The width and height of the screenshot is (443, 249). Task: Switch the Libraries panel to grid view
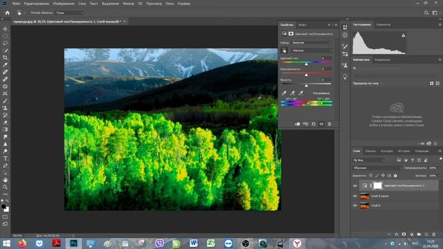(432, 83)
